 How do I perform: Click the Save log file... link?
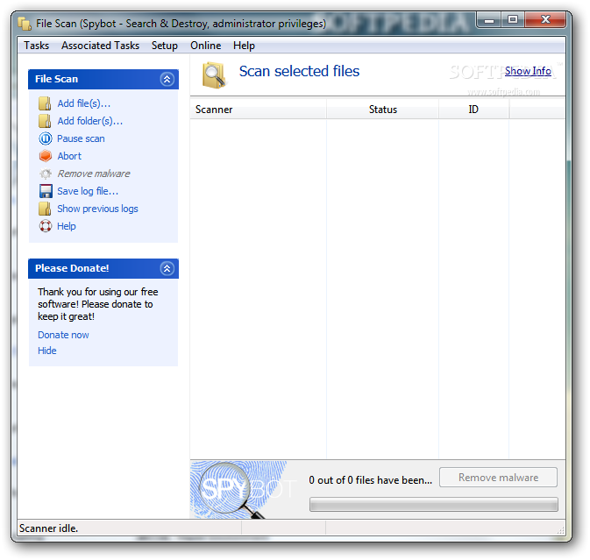click(88, 191)
